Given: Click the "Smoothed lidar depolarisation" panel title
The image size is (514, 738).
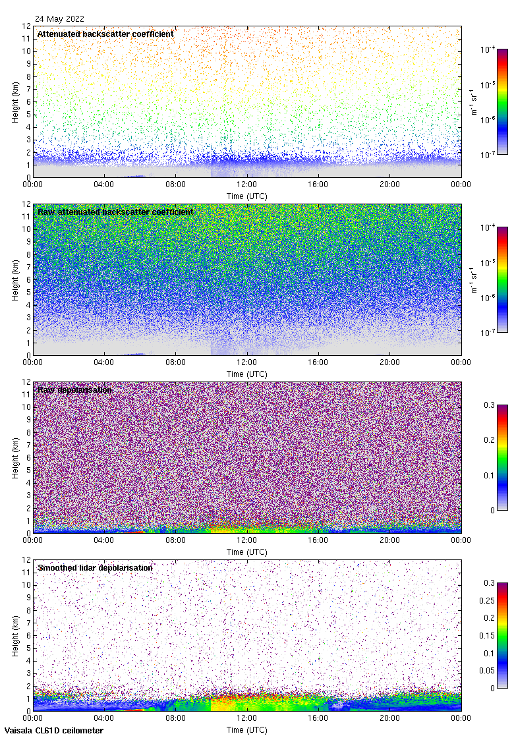Looking at the screenshot, I should pos(95,567).
